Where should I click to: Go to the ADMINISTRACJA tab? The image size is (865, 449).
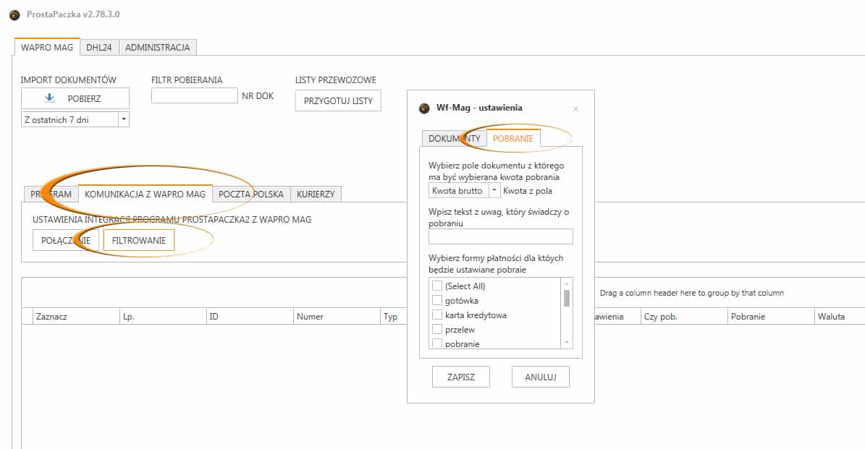pos(157,48)
